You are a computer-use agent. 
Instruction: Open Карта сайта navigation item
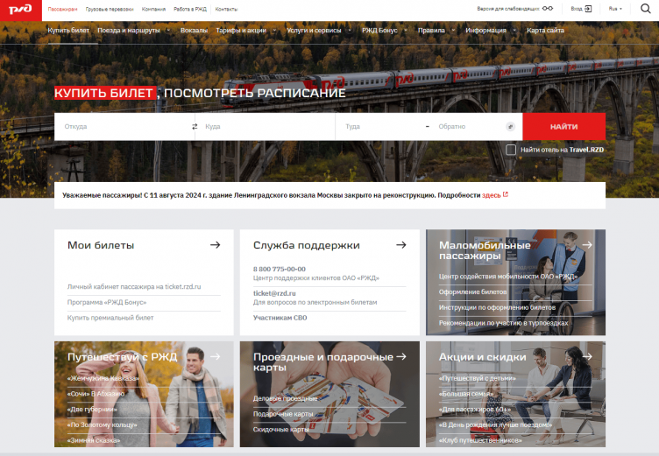[545, 31]
